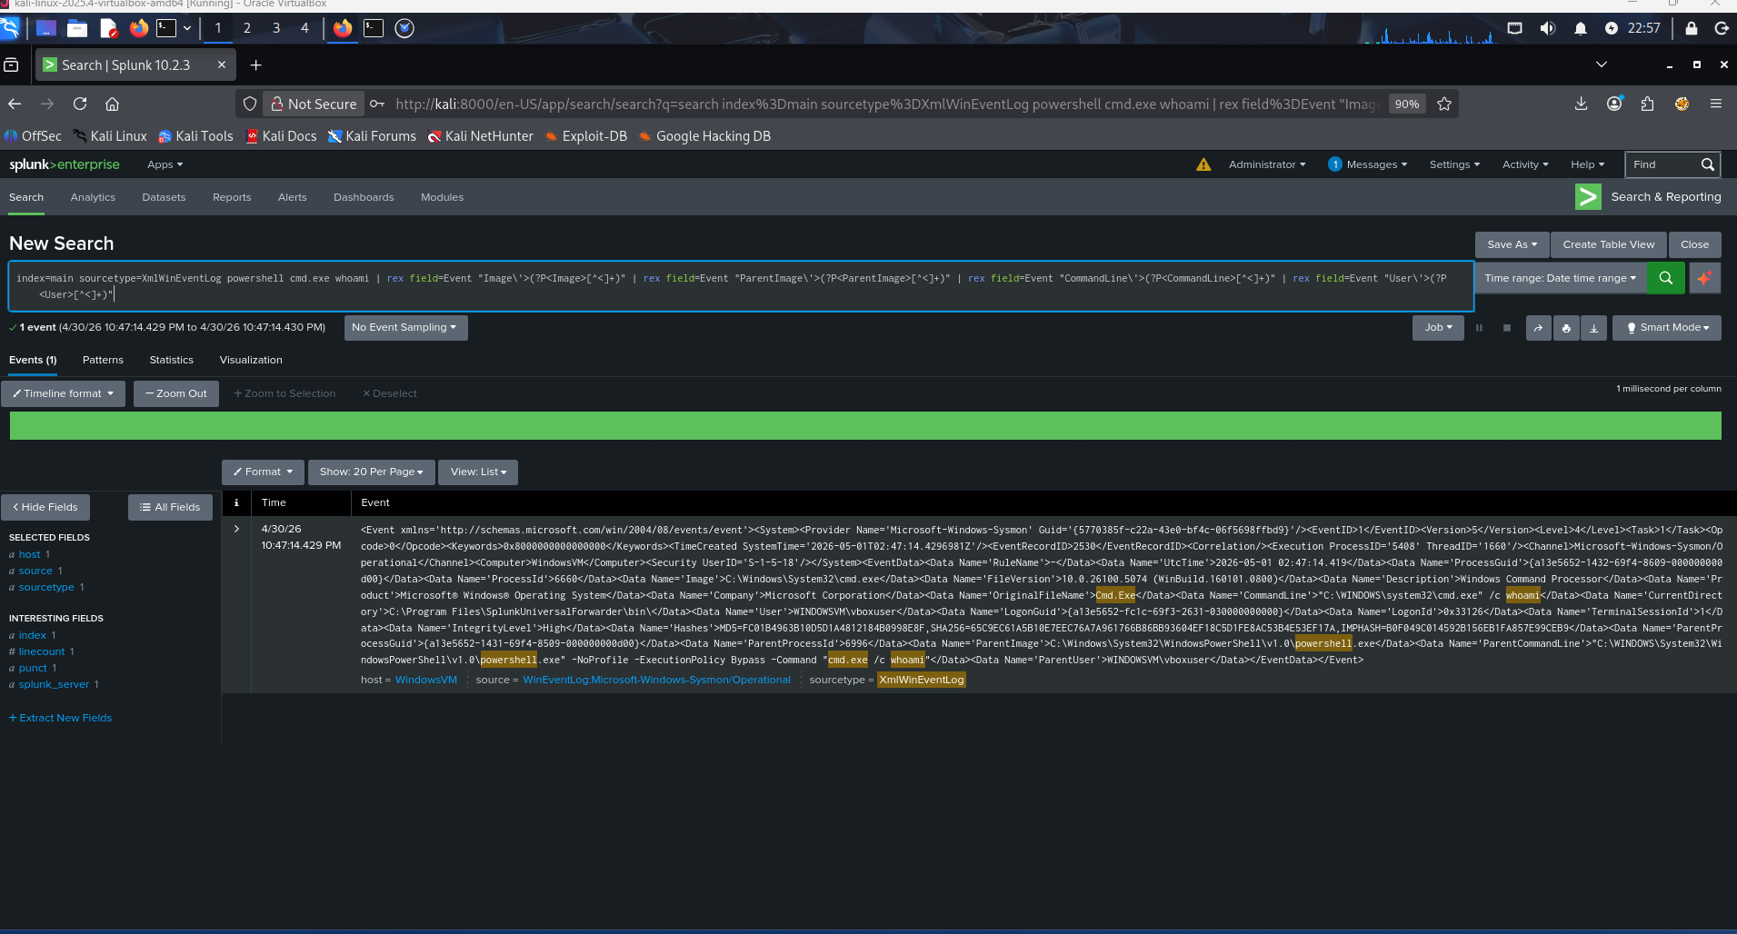Open All Fields dialog
1737x934 pixels.
point(170,507)
